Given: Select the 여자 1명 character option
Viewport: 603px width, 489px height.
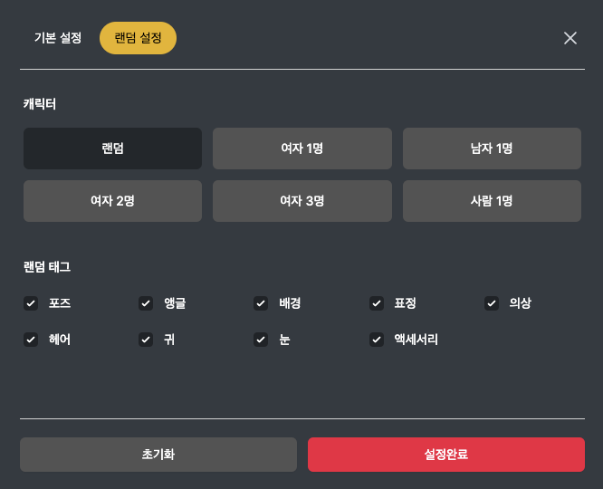Looking at the screenshot, I should [x=302, y=149].
